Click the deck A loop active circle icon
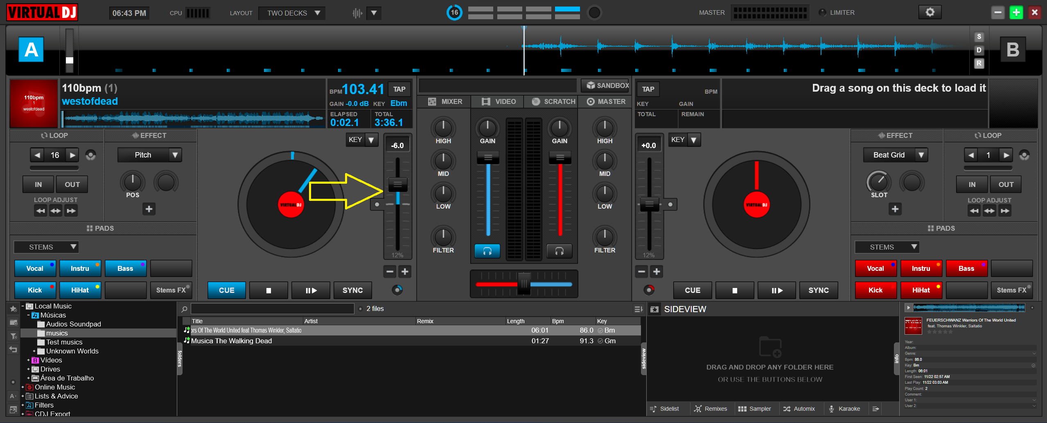Viewport: 1047px width, 423px height. [x=90, y=155]
